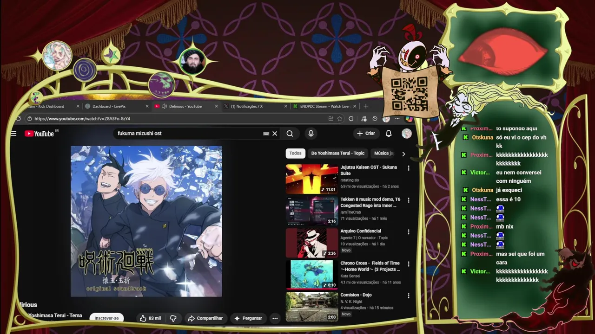This screenshot has height=334, width=595.
Task: Close the Delirious - YouTube tab
Action: pos(216,106)
